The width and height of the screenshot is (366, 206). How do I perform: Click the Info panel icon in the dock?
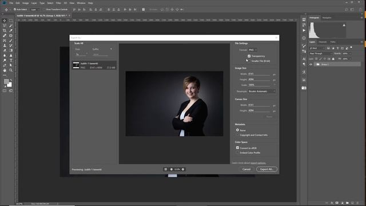pyautogui.click(x=304, y=38)
